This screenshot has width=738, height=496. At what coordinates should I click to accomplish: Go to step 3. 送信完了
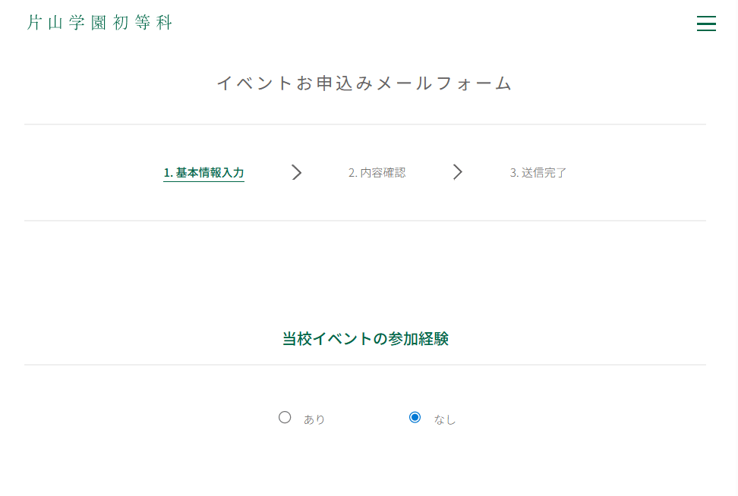[x=538, y=173]
